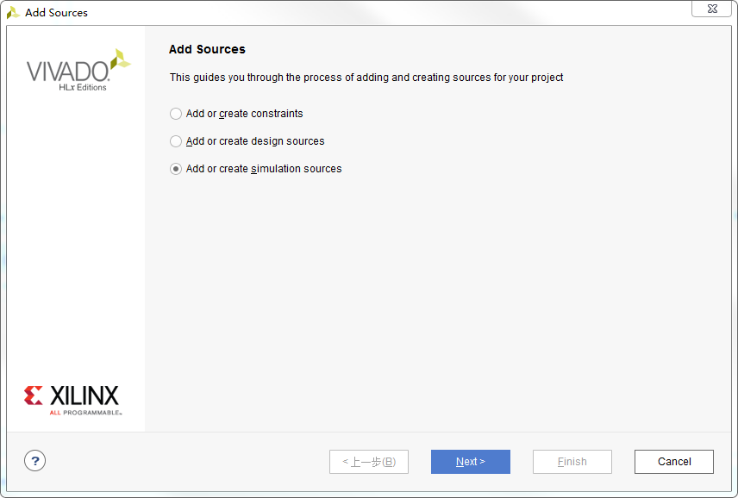Select the 'Add or create constraints' radio circle

[x=176, y=114]
